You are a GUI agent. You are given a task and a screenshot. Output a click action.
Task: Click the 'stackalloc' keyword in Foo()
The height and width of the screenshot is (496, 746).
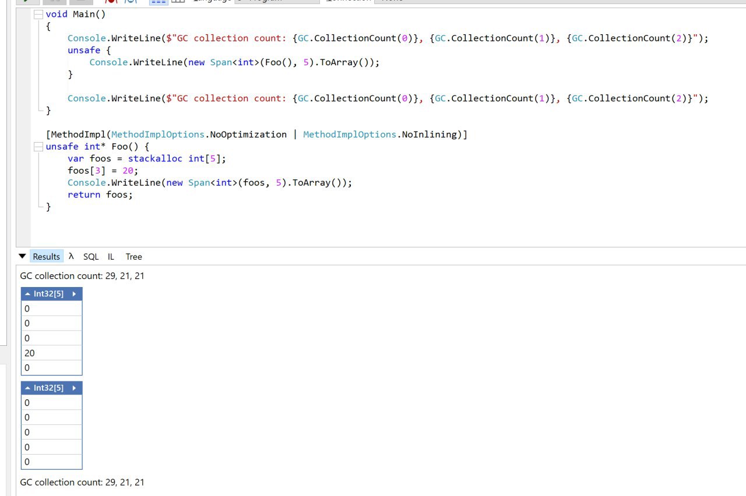(x=155, y=158)
